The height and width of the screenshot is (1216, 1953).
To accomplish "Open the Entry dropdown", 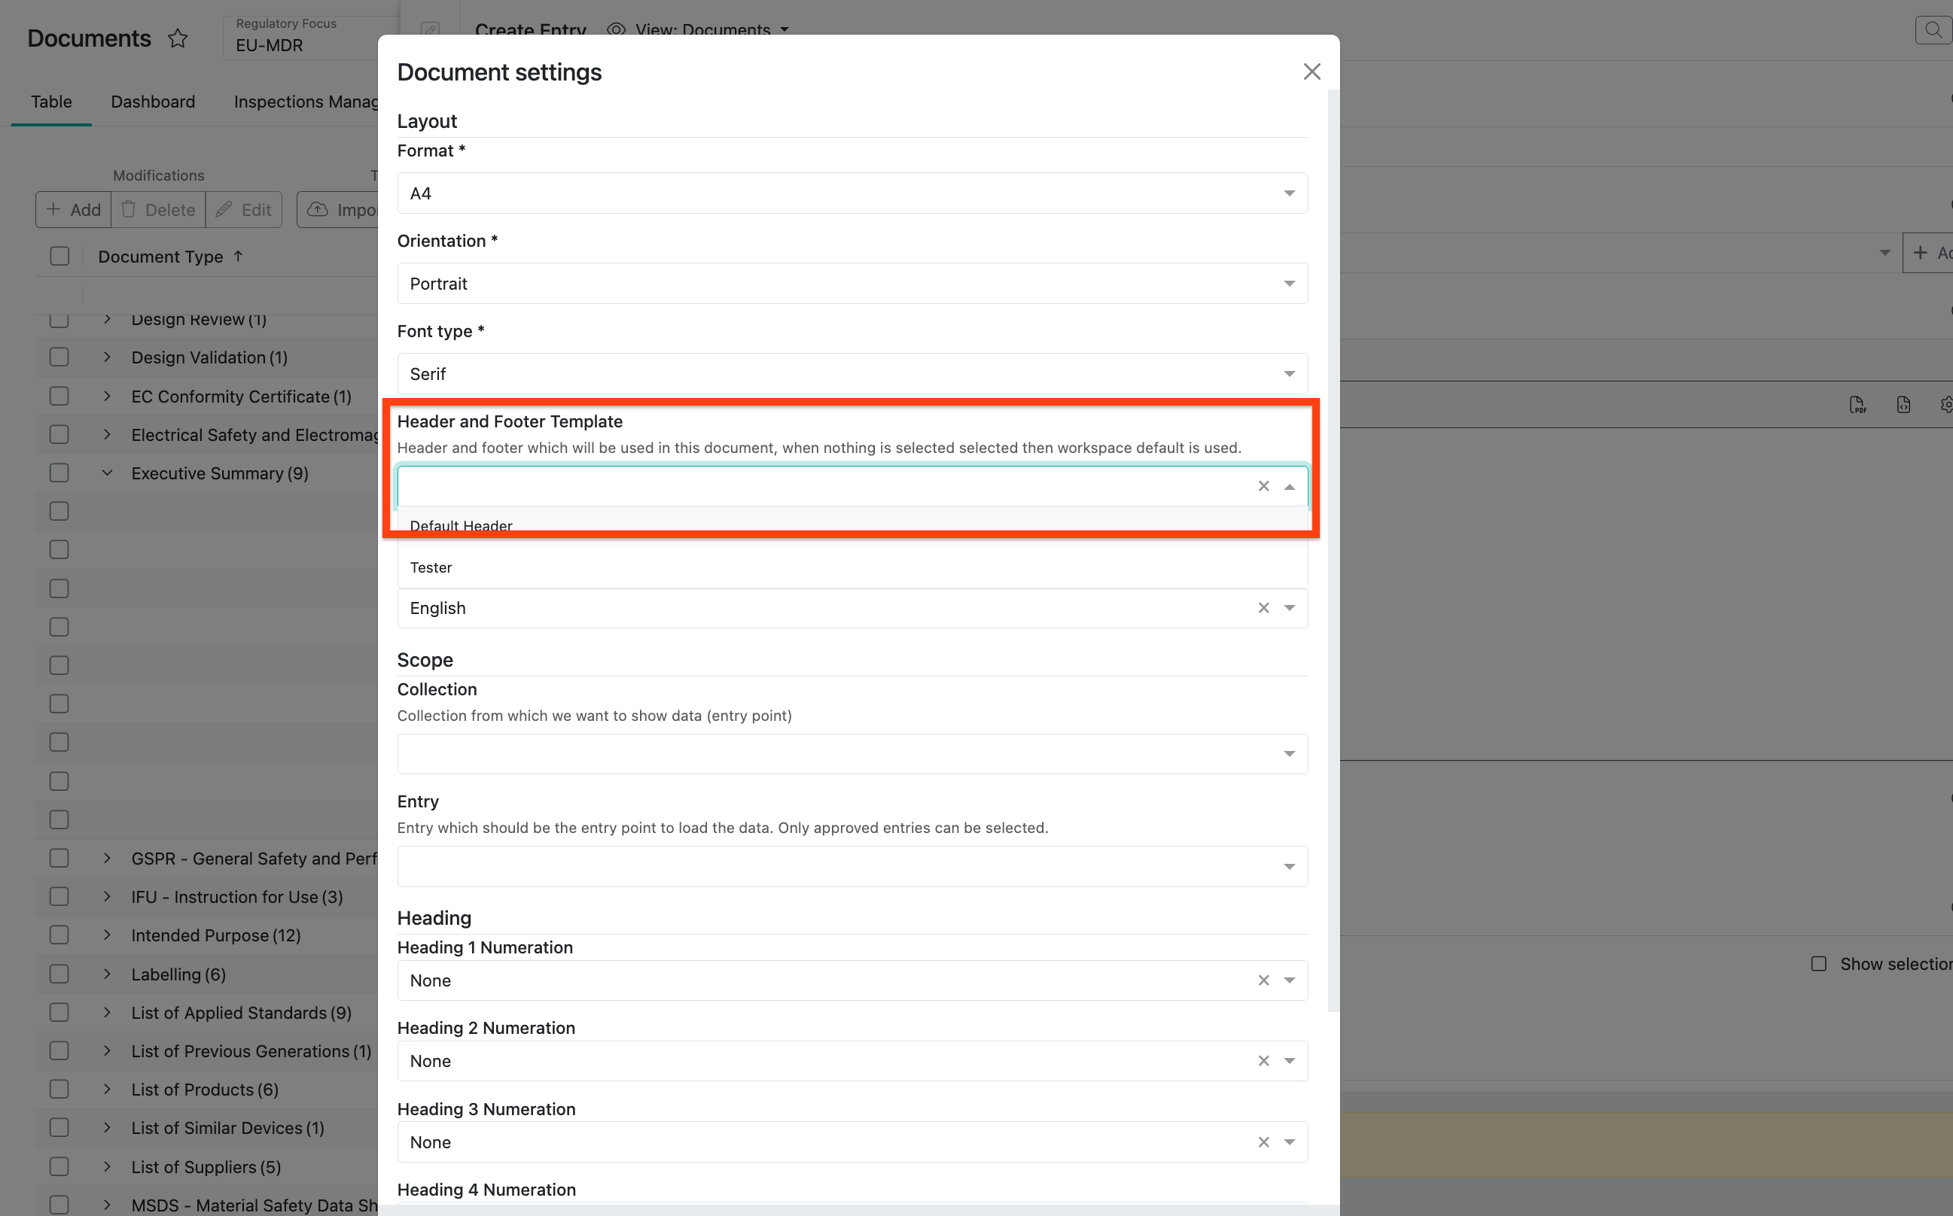I will coord(852,866).
